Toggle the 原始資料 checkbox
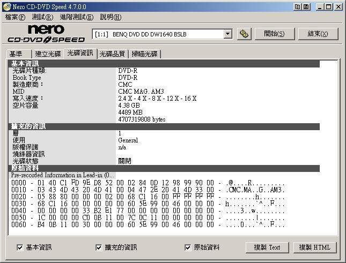This screenshot has width=346, height=263. (x=188, y=247)
